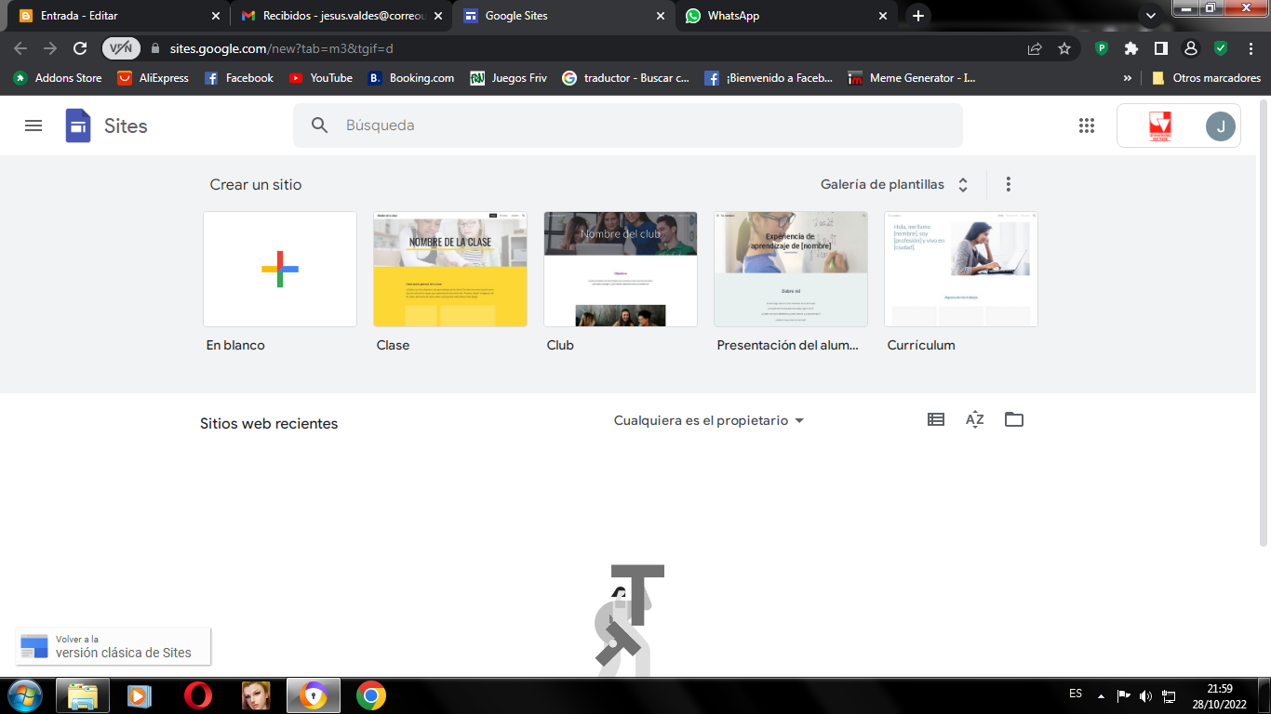
Task: Open the main menu hamburger icon
Action: tap(33, 126)
